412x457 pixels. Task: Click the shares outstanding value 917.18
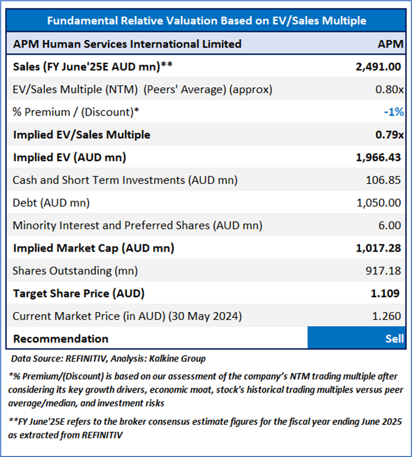tap(383, 271)
